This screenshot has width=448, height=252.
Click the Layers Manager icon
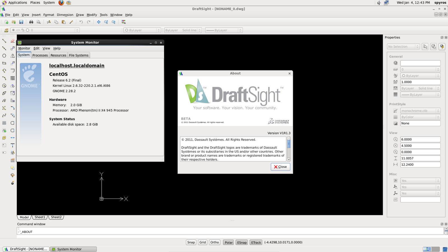click(x=6, y=30)
